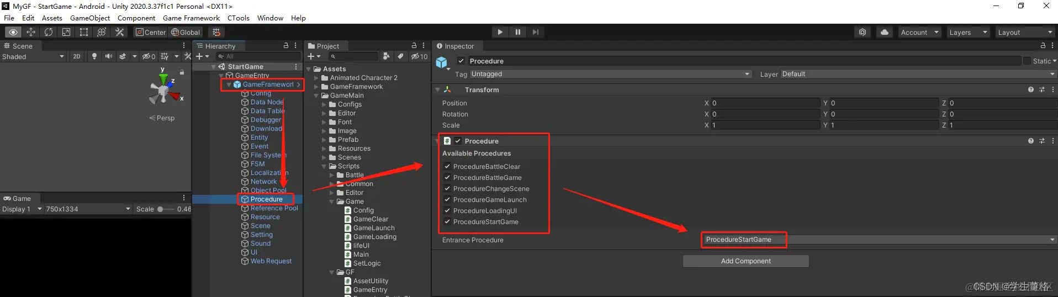Toggle scene audio speaker icon
The image size is (1058, 297).
click(x=108, y=56)
